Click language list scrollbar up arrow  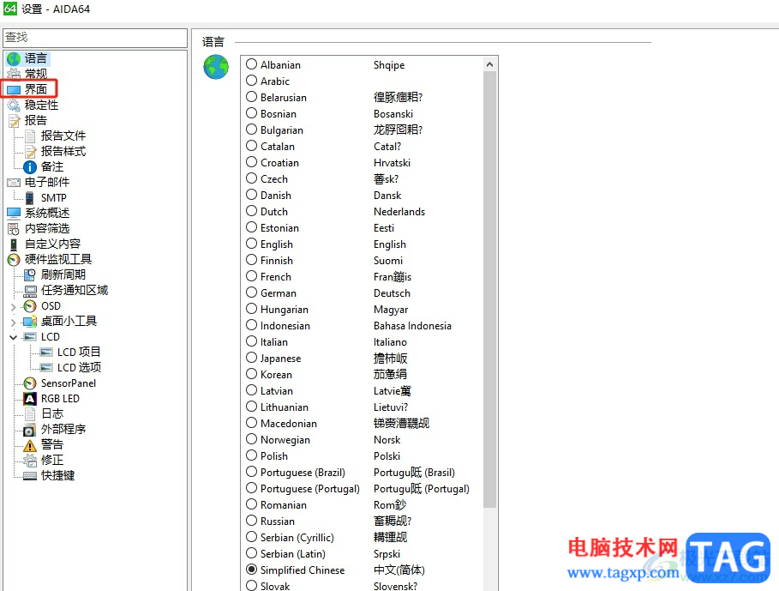490,64
